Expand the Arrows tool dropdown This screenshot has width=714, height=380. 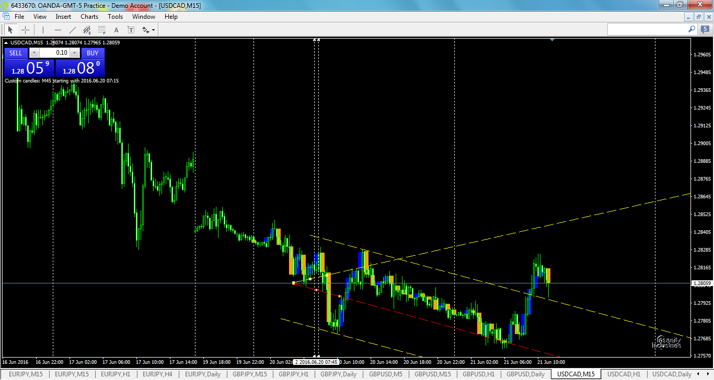pos(153,30)
